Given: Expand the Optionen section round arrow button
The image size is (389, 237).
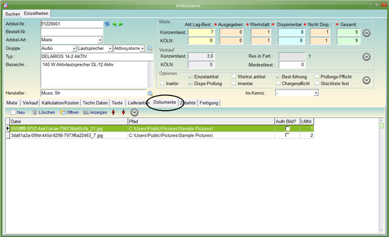Looking at the screenshot, I should click(367, 80).
